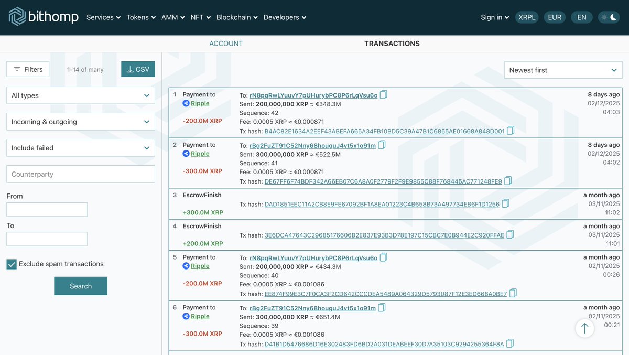Copy recipient address in transaction 1
629x355 pixels.
point(384,95)
